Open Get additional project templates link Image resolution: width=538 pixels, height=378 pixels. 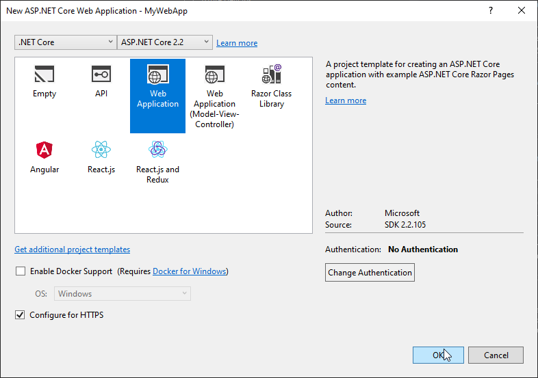pos(72,249)
